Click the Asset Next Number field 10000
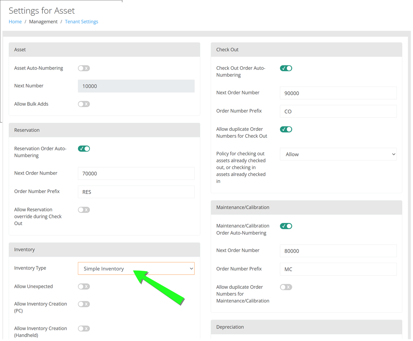Screen dimensions: 413x341 pyautogui.click(x=136, y=86)
